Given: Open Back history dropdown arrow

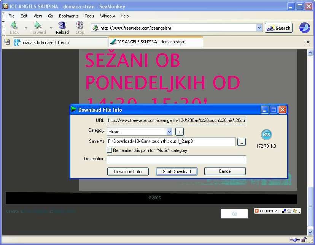Looking at the screenshot, I should click(x=26, y=28).
